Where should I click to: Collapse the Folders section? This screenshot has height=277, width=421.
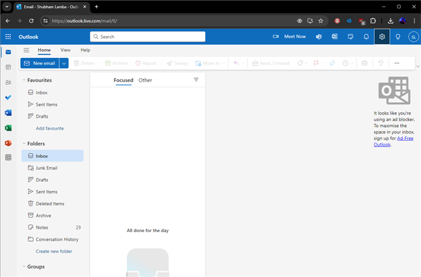[x=25, y=143]
